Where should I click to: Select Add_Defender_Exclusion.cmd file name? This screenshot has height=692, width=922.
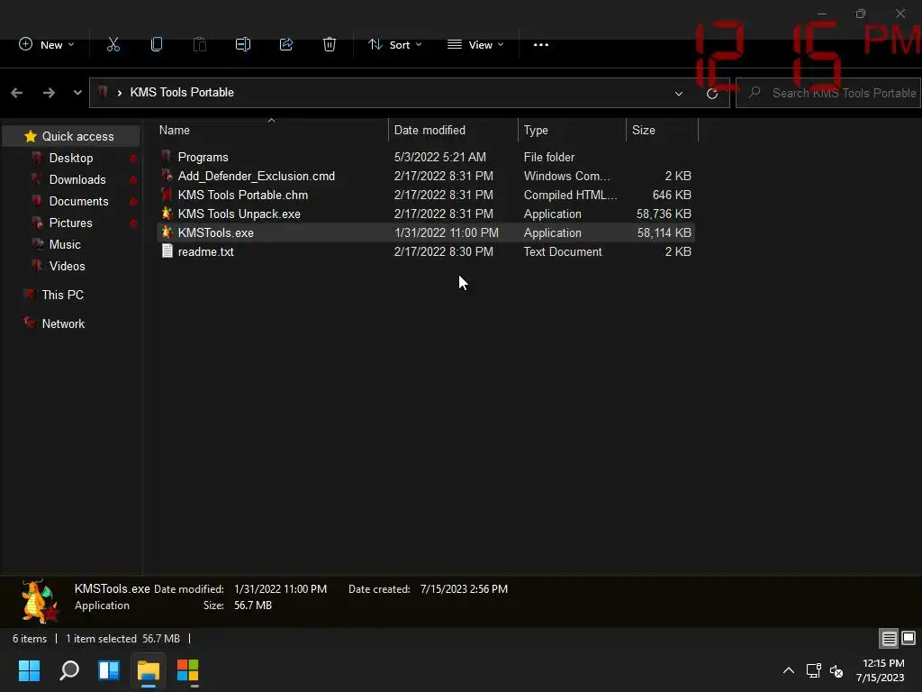point(257,176)
